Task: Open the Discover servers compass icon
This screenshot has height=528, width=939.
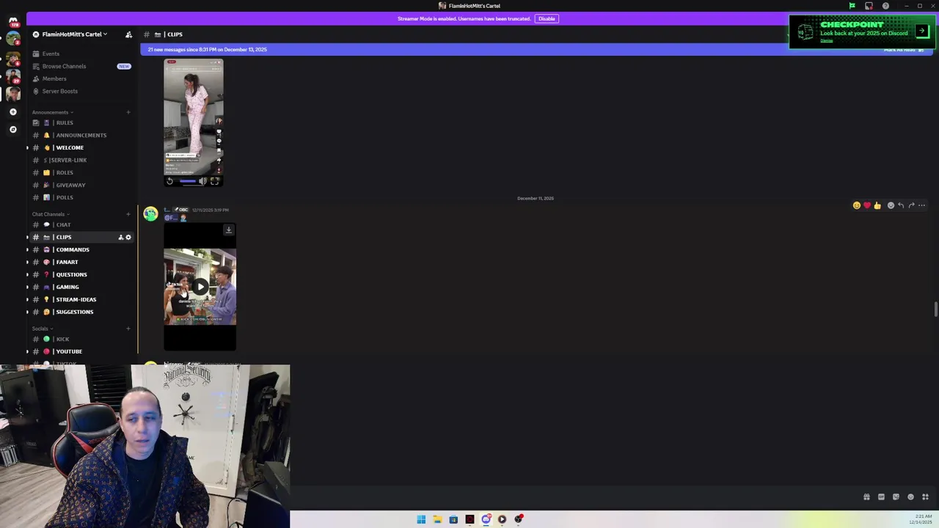Action: [13, 129]
